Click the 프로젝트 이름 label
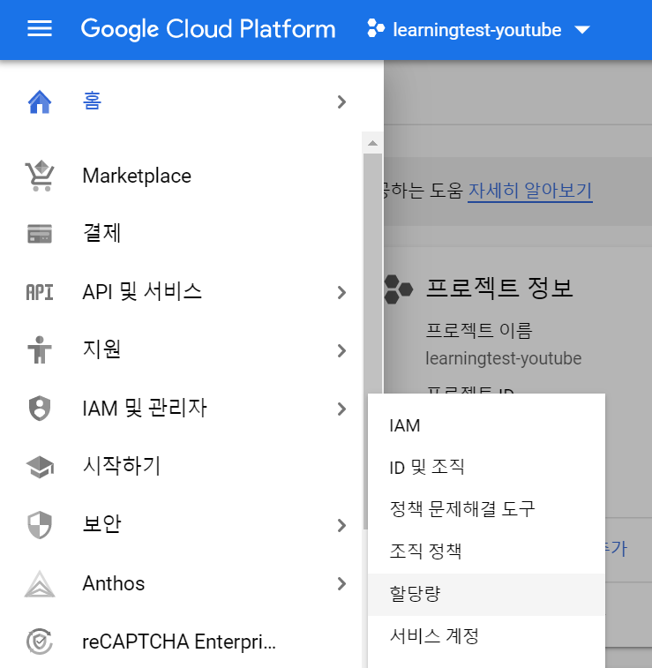 pyautogui.click(x=479, y=331)
